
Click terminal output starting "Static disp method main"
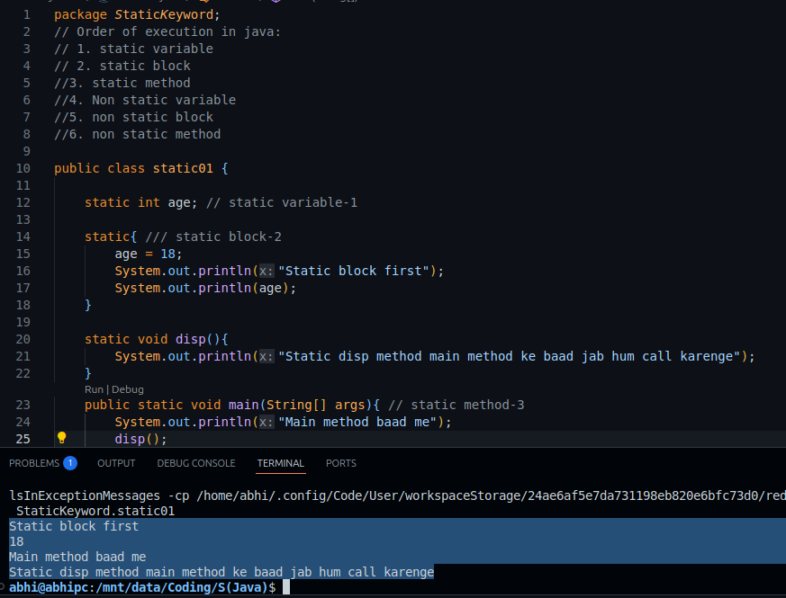(221, 572)
